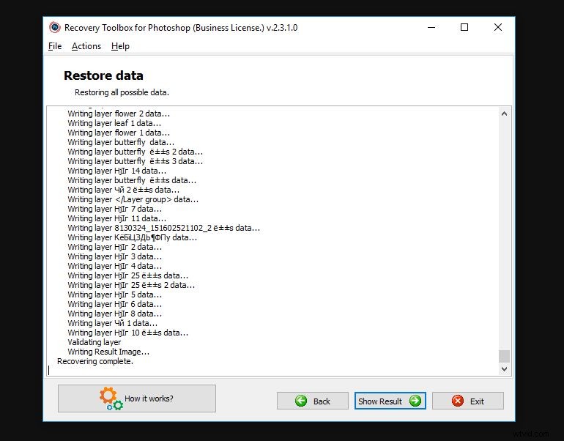Close the Recovery Toolbox window
564x441 pixels.
[498, 27]
